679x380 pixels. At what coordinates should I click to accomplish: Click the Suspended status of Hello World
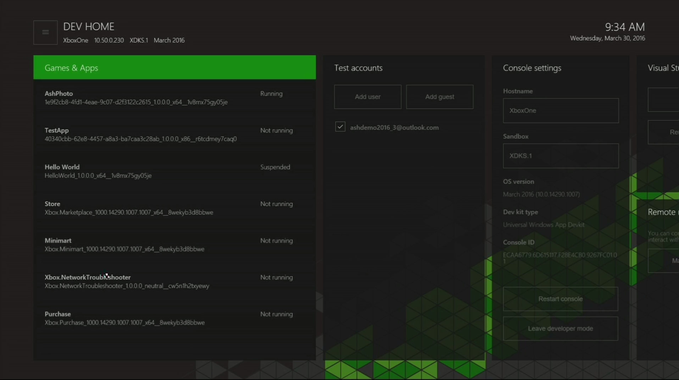coord(275,167)
